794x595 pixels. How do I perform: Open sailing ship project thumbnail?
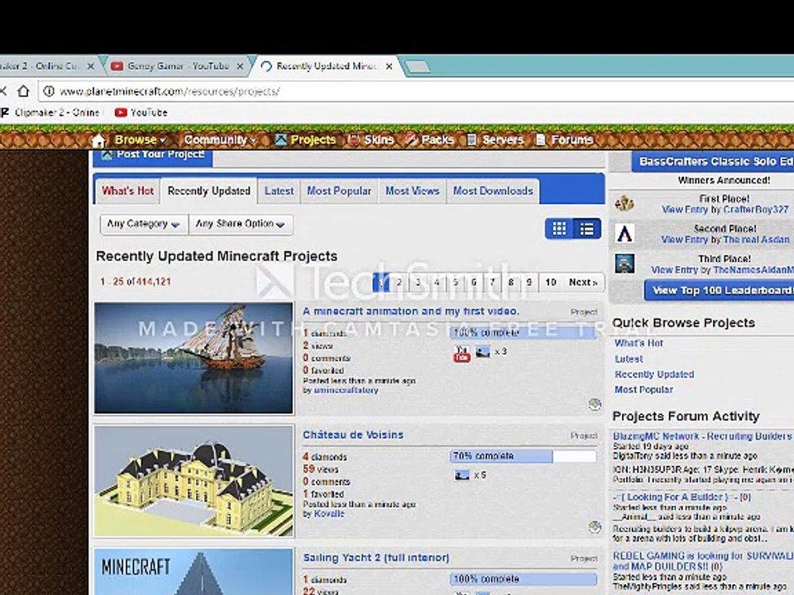(x=194, y=358)
